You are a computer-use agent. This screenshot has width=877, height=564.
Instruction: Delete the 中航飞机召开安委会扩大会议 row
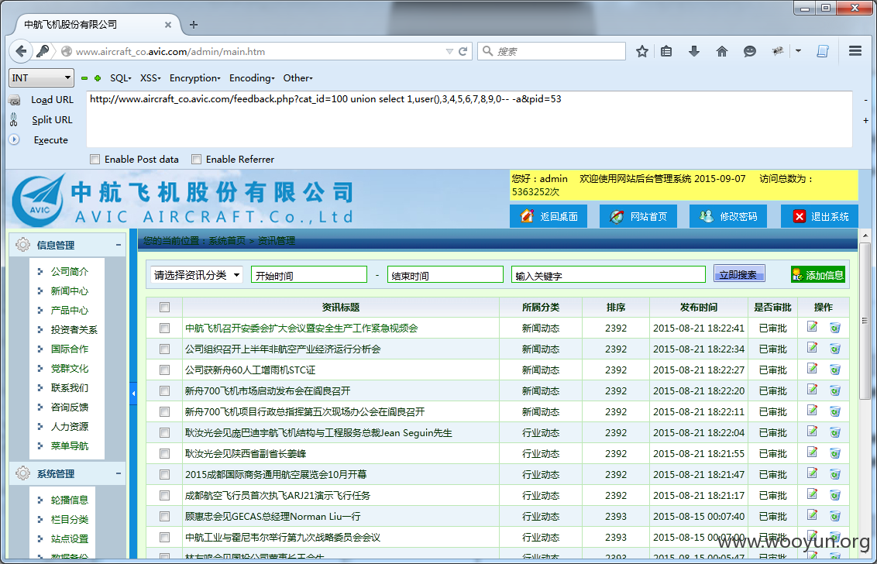835,327
